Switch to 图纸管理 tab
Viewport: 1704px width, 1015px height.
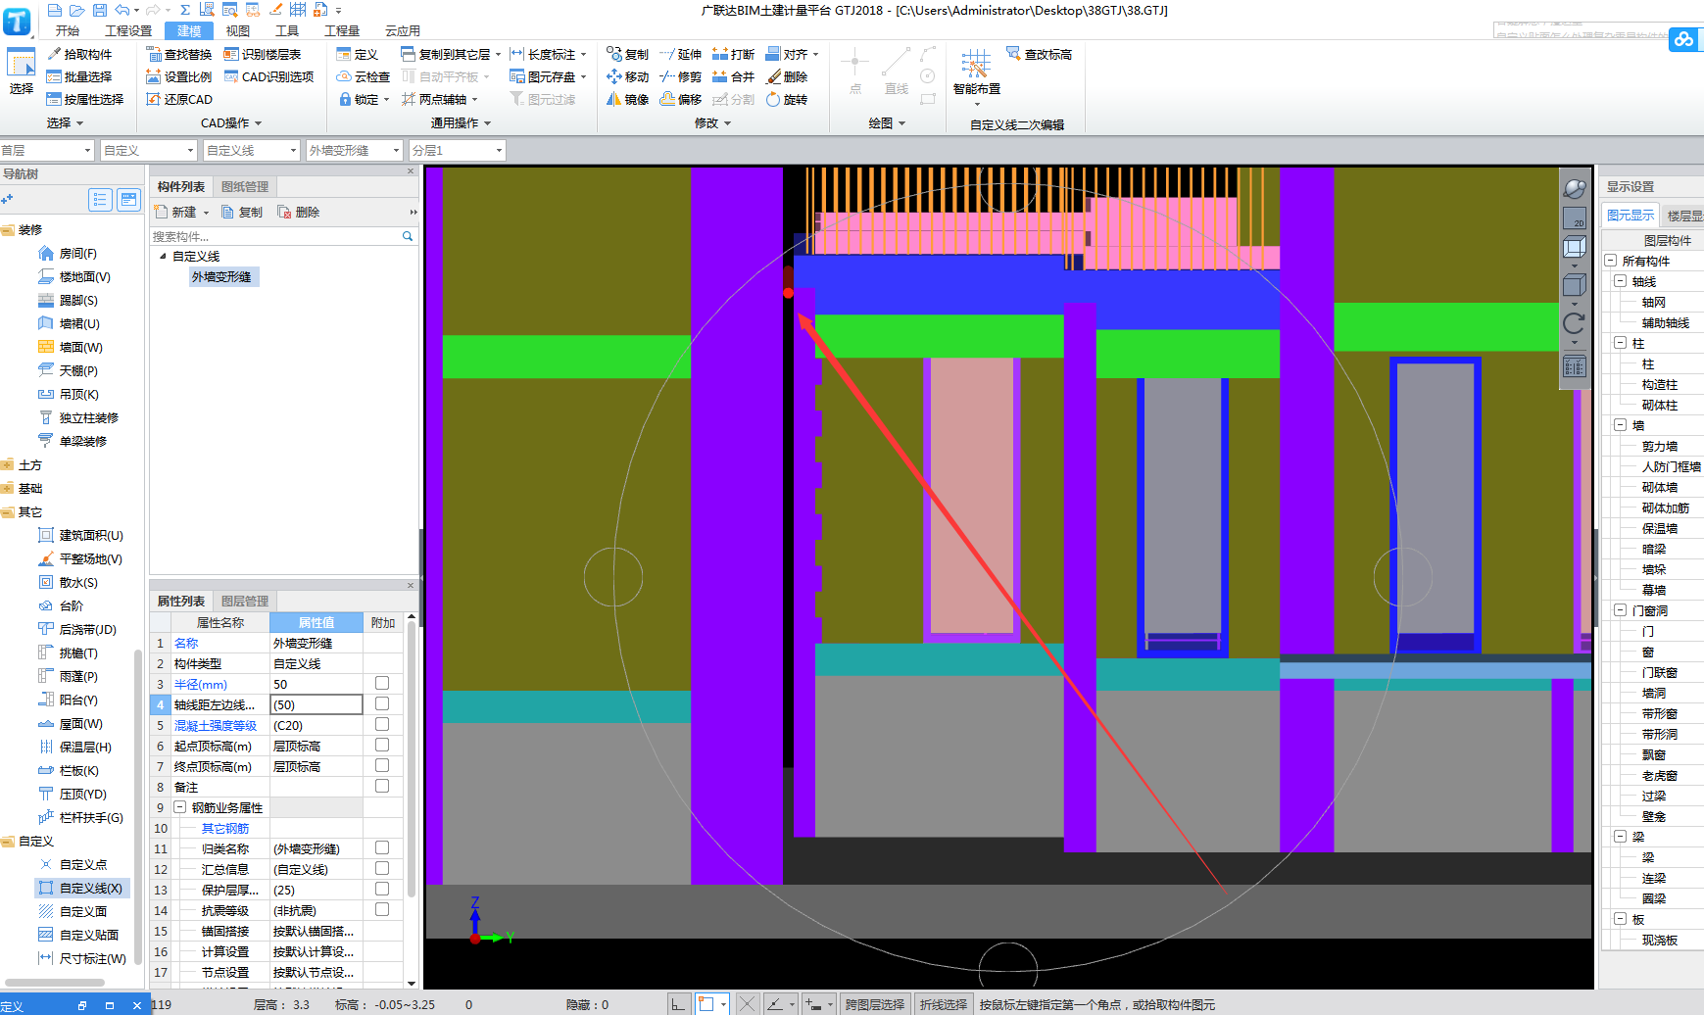[245, 186]
